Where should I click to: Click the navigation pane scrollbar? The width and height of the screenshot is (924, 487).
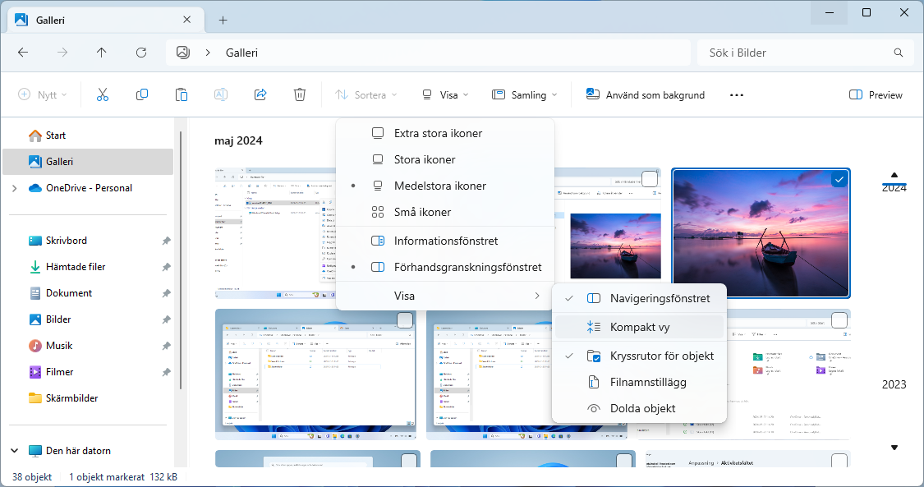pos(181,260)
